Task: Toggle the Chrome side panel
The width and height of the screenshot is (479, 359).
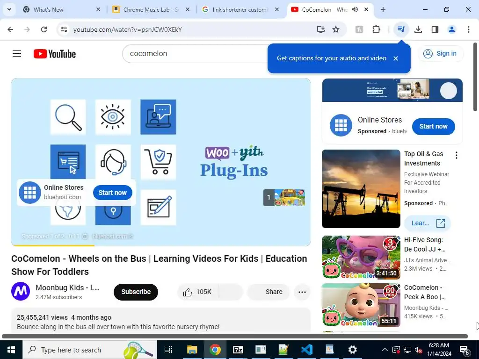Action: (x=435, y=29)
